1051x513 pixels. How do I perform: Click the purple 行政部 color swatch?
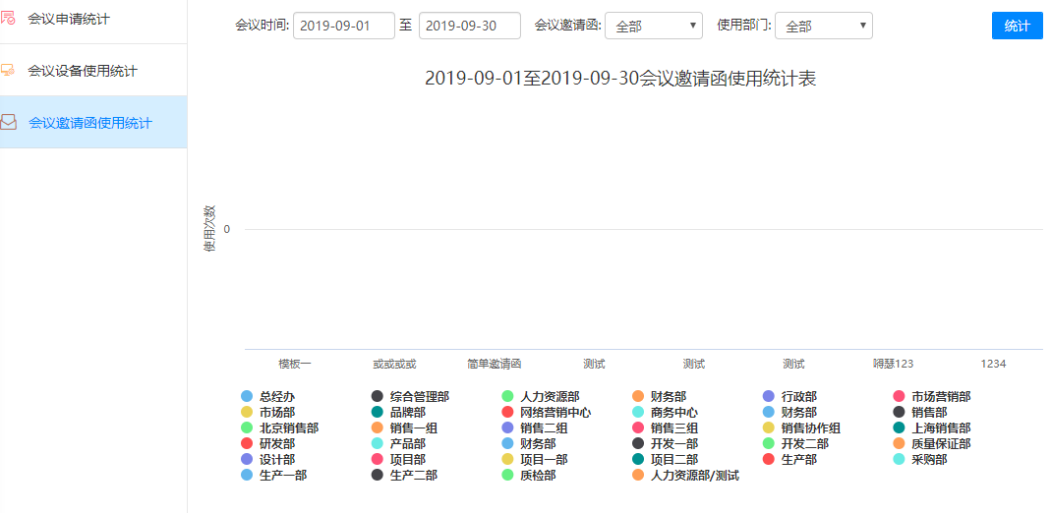pos(769,397)
